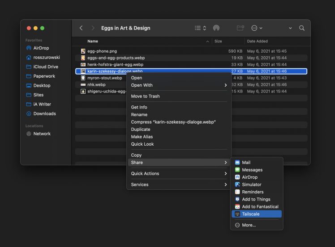Click the AirDrop toolbar icon
The image size is (335, 247).
tap(216, 28)
